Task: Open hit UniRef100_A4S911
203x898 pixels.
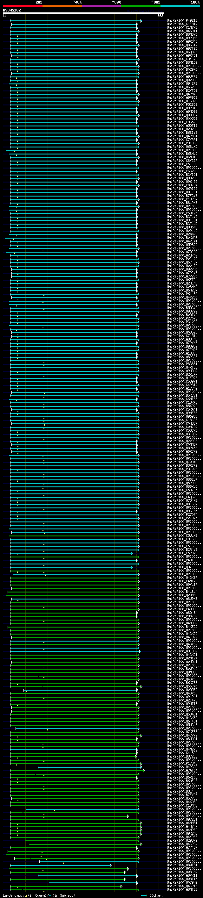Action: pos(182,31)
